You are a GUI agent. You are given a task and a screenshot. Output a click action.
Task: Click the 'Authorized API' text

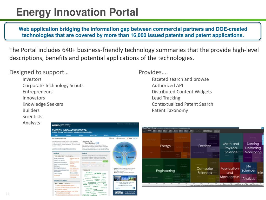click(168, 85)
